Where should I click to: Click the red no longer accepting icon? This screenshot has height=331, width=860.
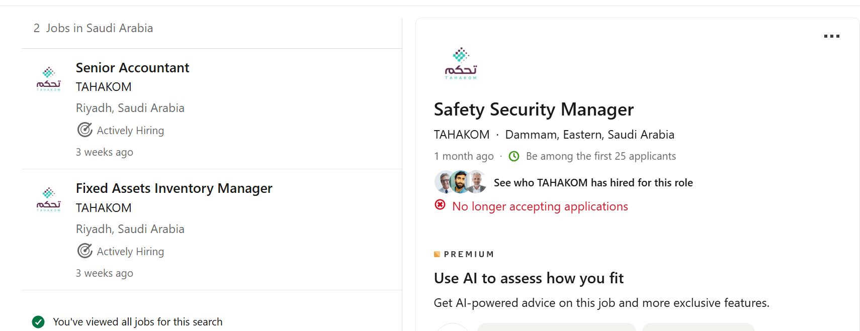pyautogui.click(x=440, y=205)
